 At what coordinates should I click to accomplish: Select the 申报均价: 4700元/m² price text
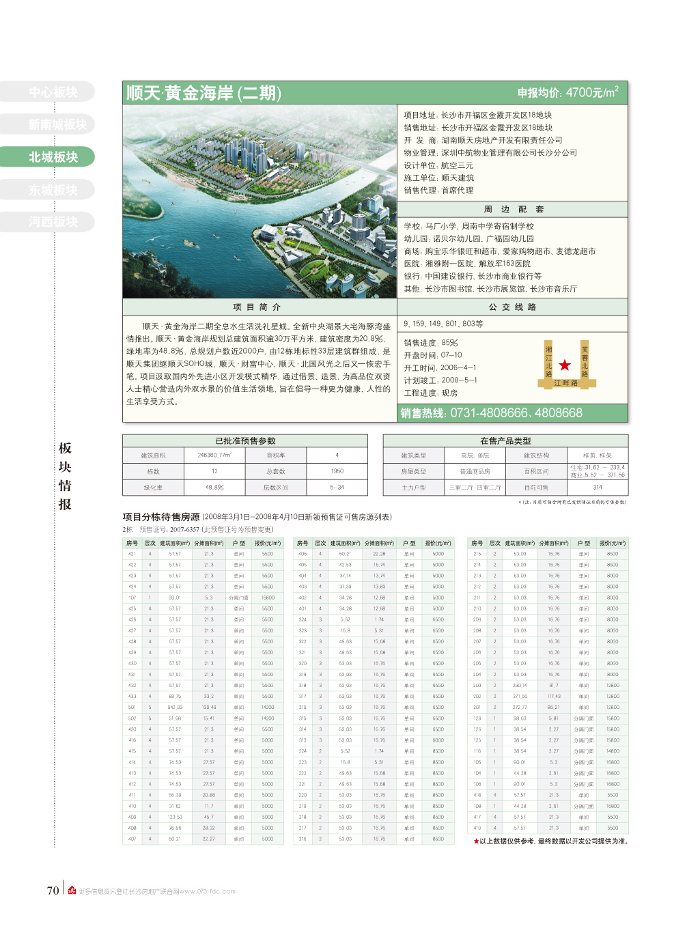point(568,93)
